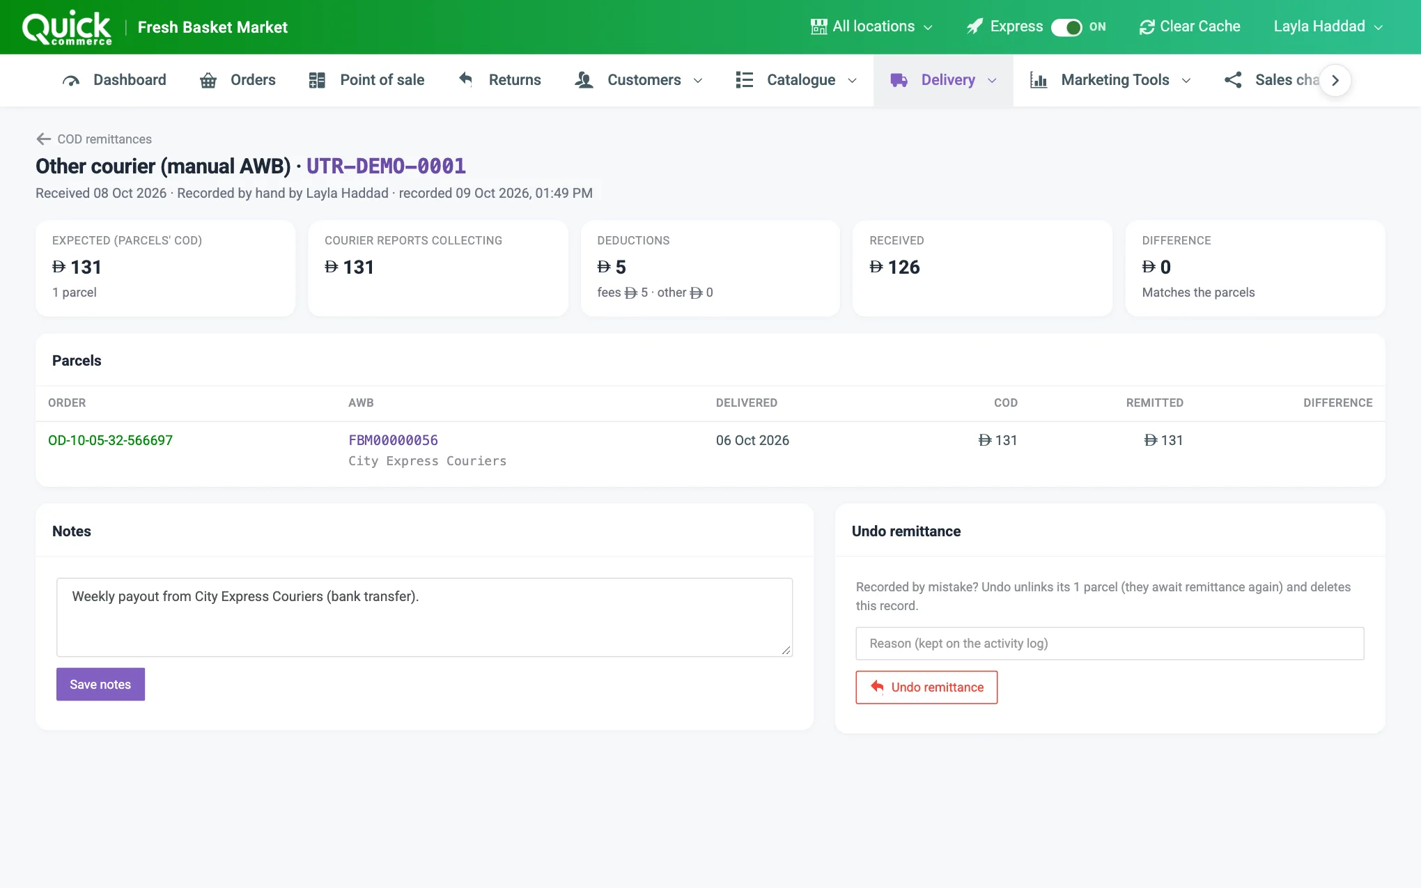
Task: Expand the Delivery menu chevron
Action: click(992, 81)
